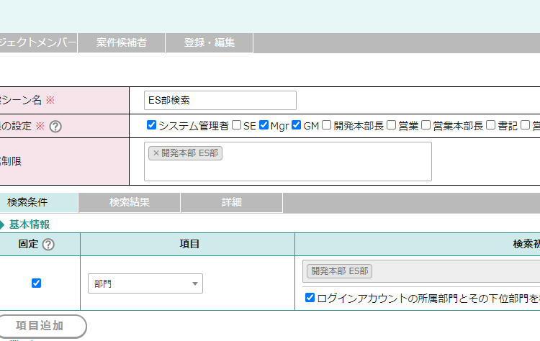This screenshot has height=341, width=540.
Task: Switch to the 検索結果 tab
Action: (130, 203)
